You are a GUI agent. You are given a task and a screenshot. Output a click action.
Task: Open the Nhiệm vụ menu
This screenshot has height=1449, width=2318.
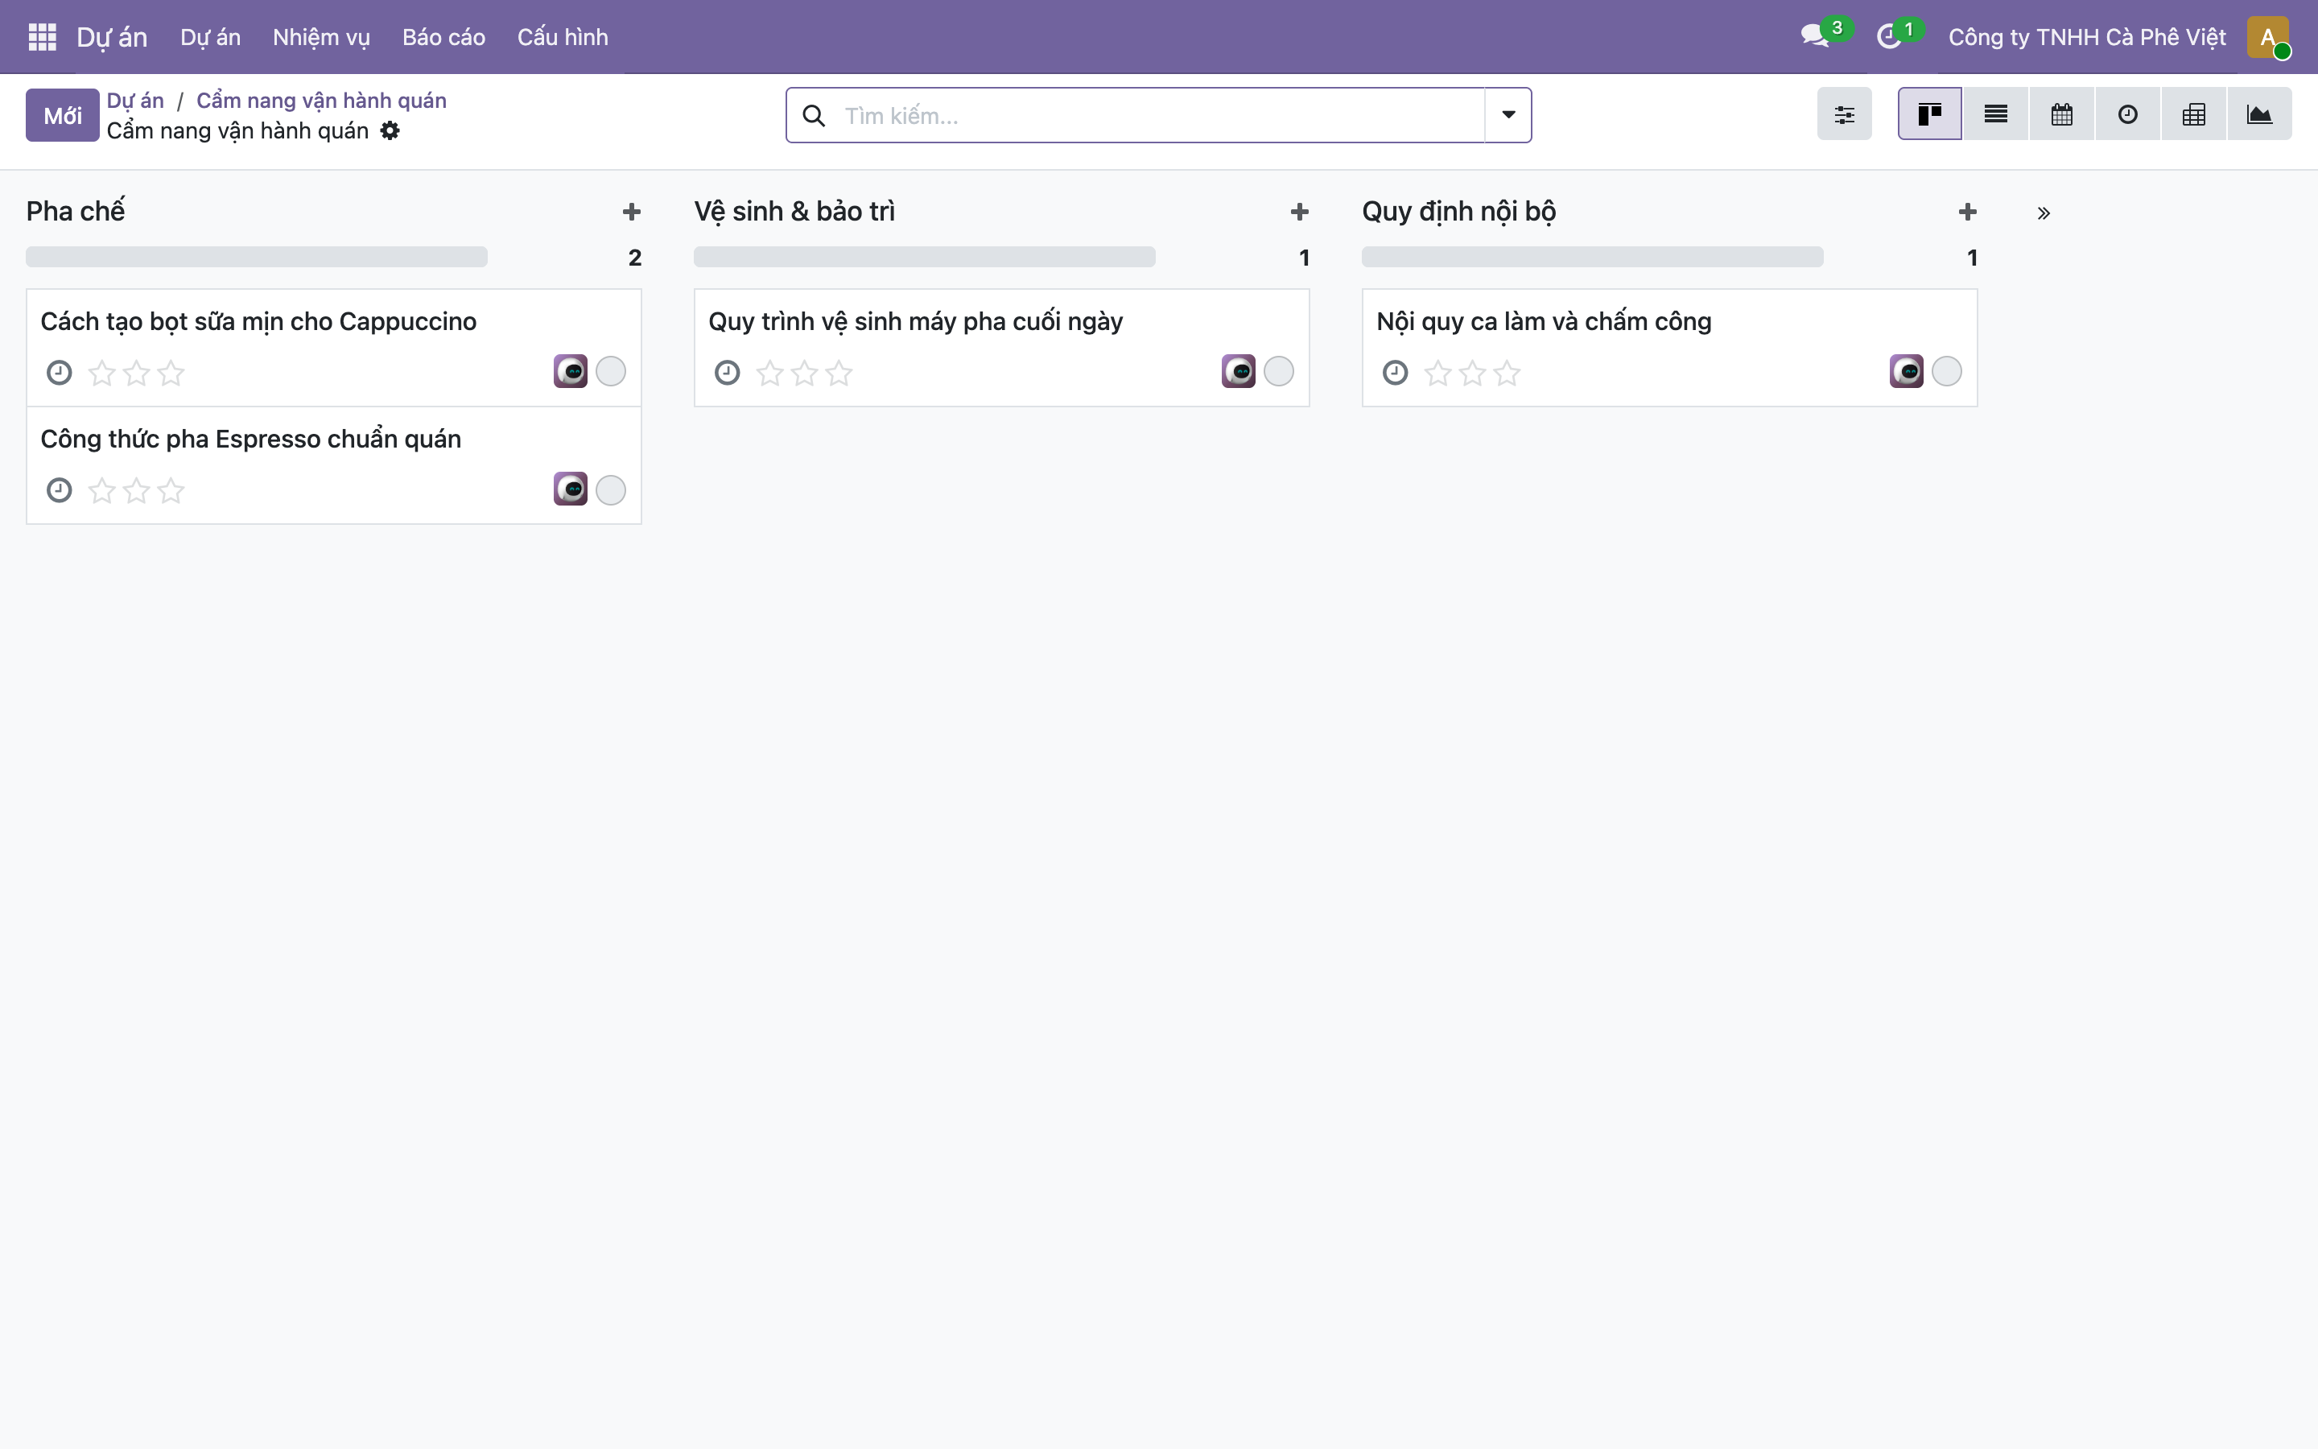321,36
